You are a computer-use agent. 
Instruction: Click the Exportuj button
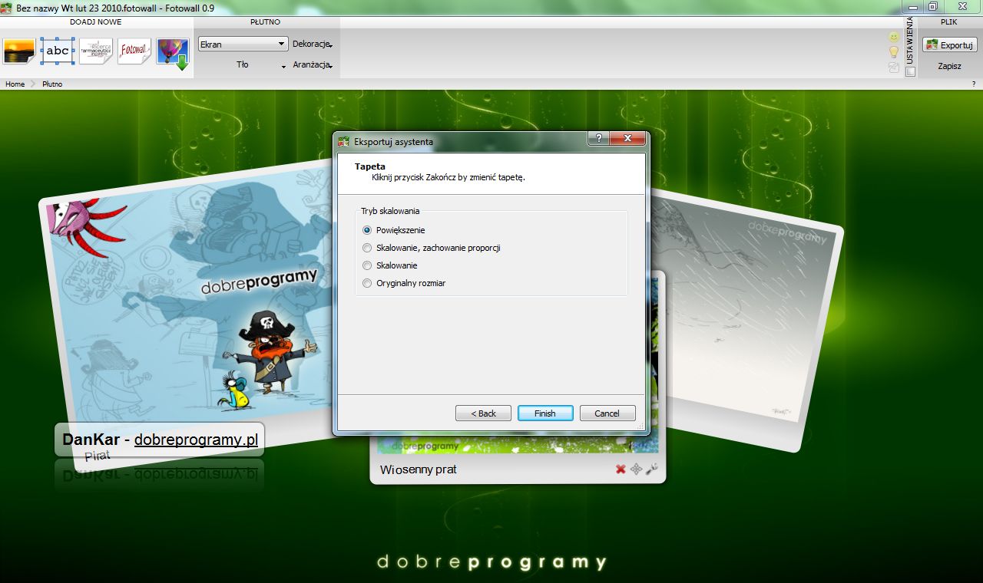pos(950,45)
